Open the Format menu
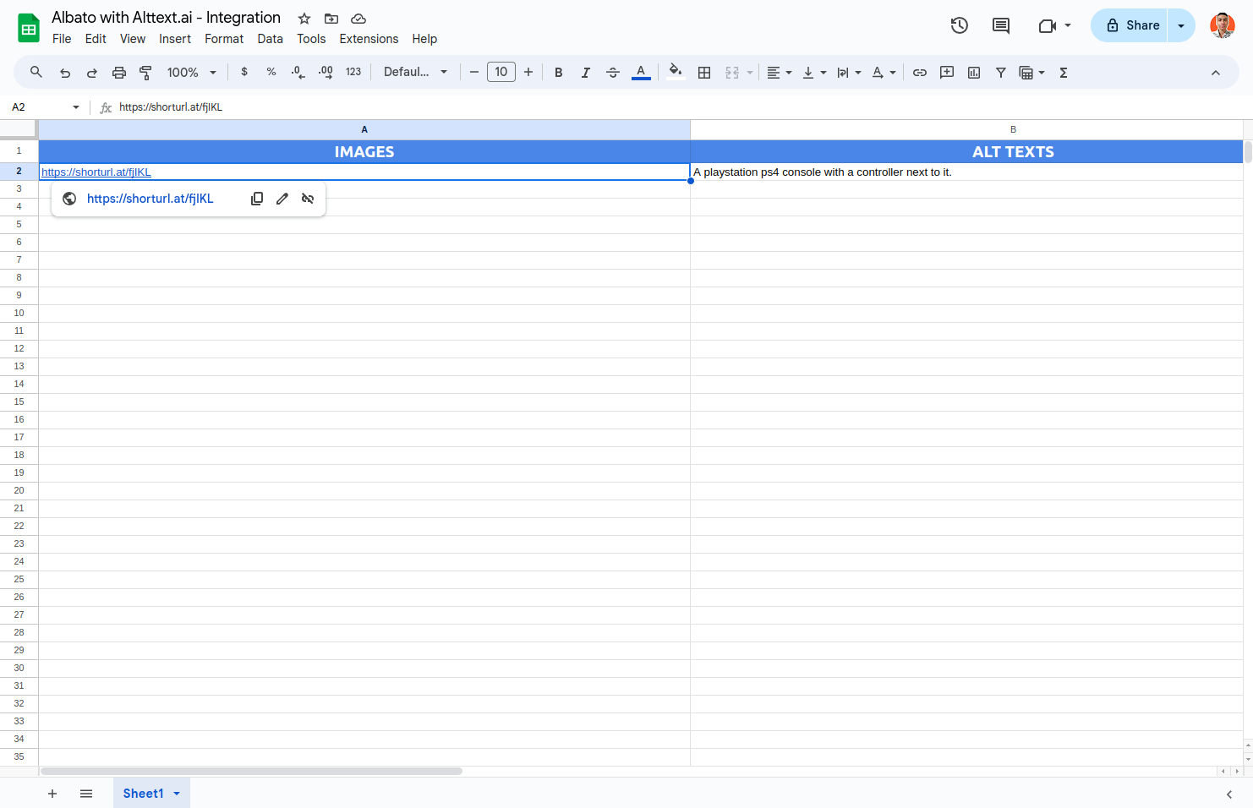Image resolution: width=1253 pixels, height=808 pixels. click(x=224, y=39)
